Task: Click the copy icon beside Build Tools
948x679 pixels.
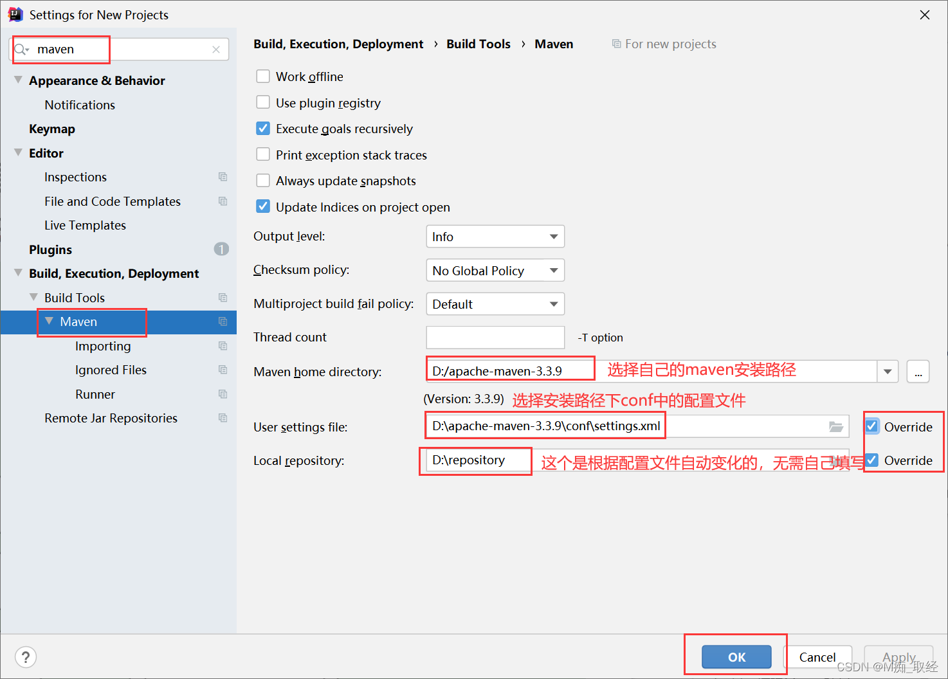Action: 223,298
